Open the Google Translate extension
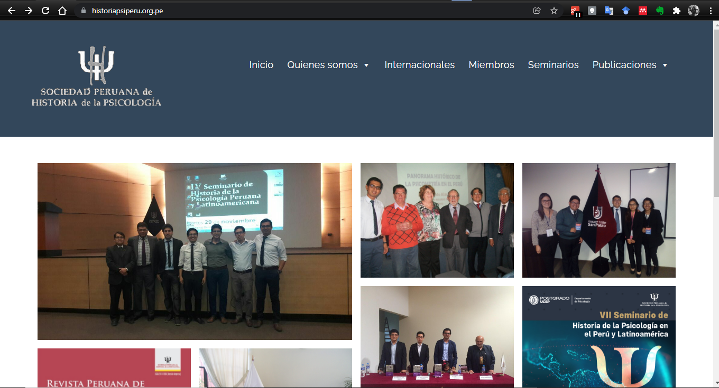 click(609, 11)
